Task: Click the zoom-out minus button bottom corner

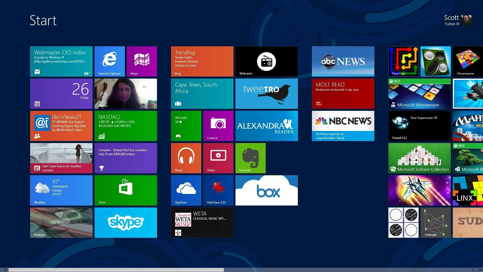Action: point(480,270)
